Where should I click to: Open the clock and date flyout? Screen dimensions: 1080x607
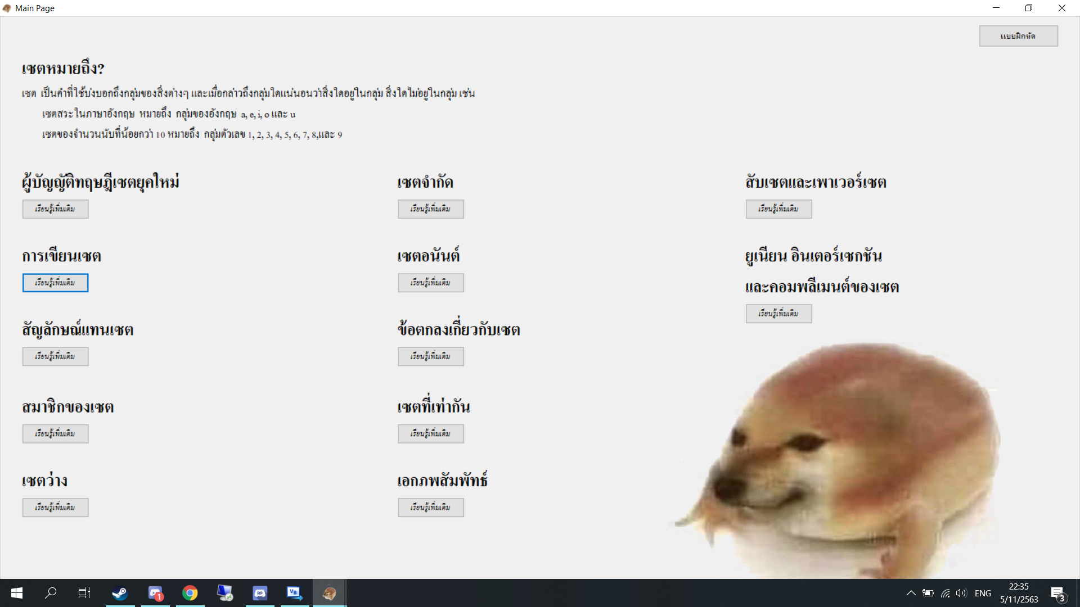pos(1019,593)
